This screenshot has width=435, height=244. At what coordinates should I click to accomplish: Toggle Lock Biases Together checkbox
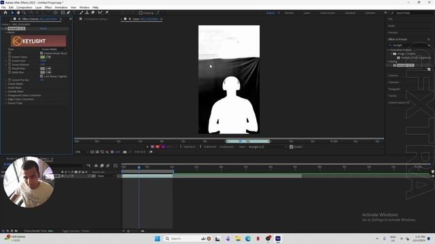(41, 77)
